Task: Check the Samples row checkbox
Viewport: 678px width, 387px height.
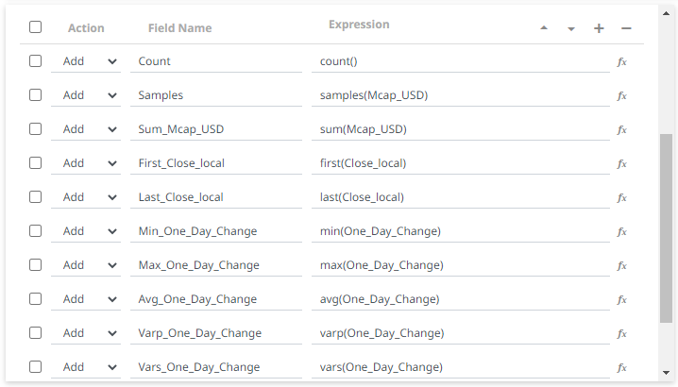Action: click(36, 95)
